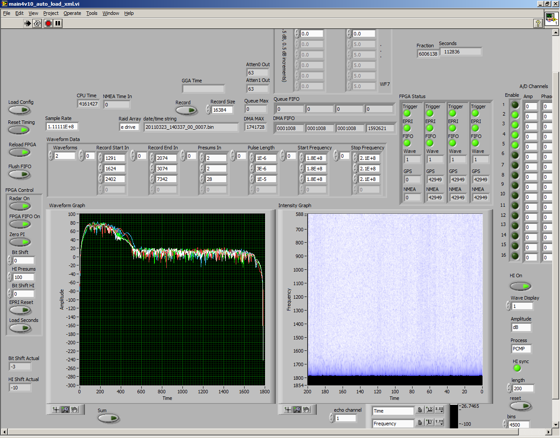
Task: Click the Sample Rate input field
Action: 61,127
